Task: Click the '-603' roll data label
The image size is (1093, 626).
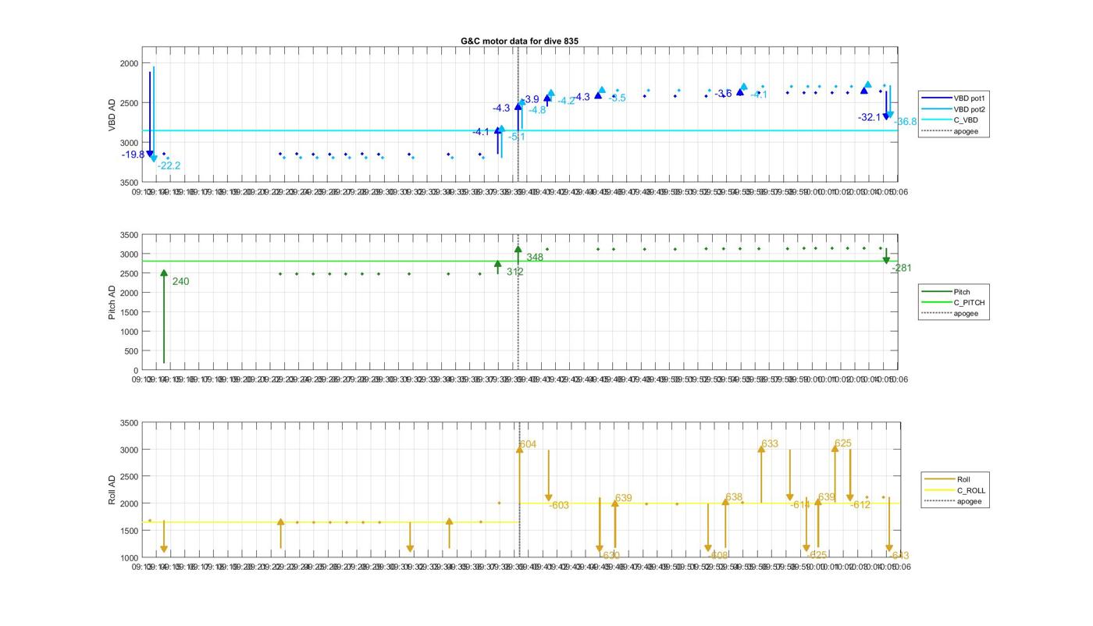Action: point(559,506)
